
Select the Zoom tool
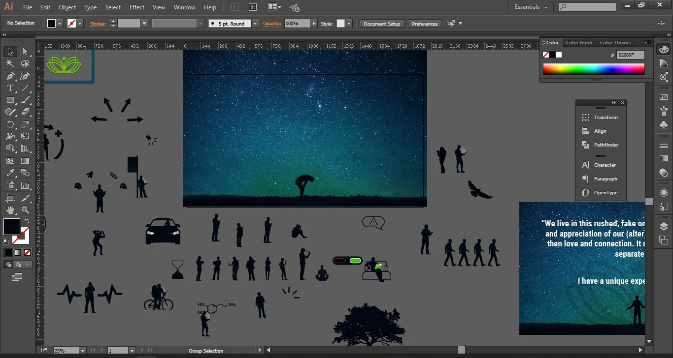[25, 210]
